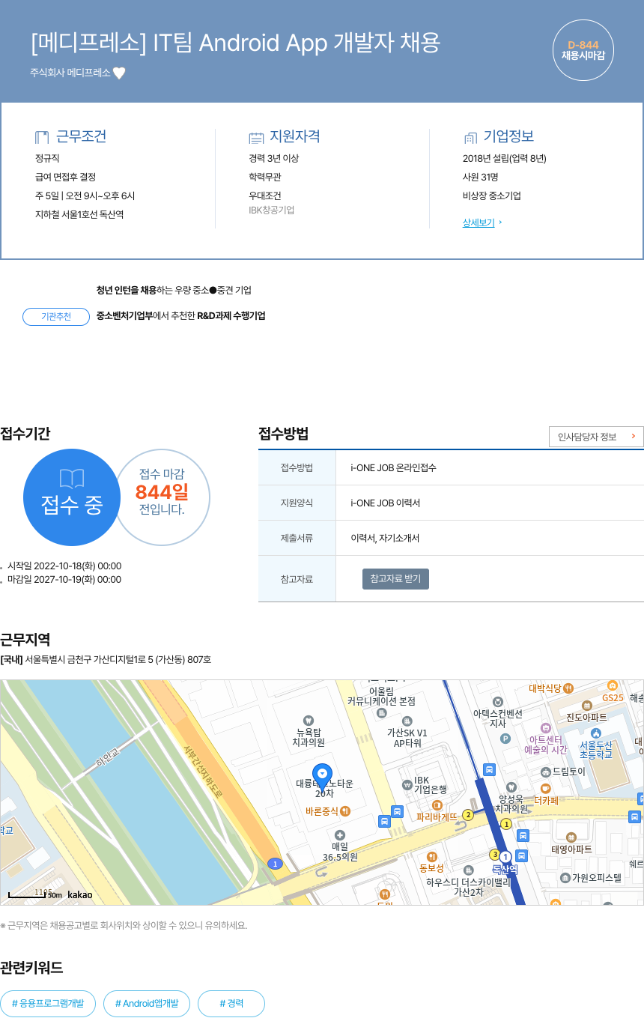Click the 접수방법 table header cell
The height and width of the screenshot is (1018, 644).
297,467
